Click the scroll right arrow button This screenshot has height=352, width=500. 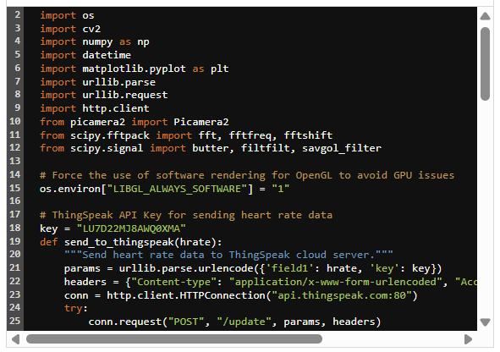(468, 339)
